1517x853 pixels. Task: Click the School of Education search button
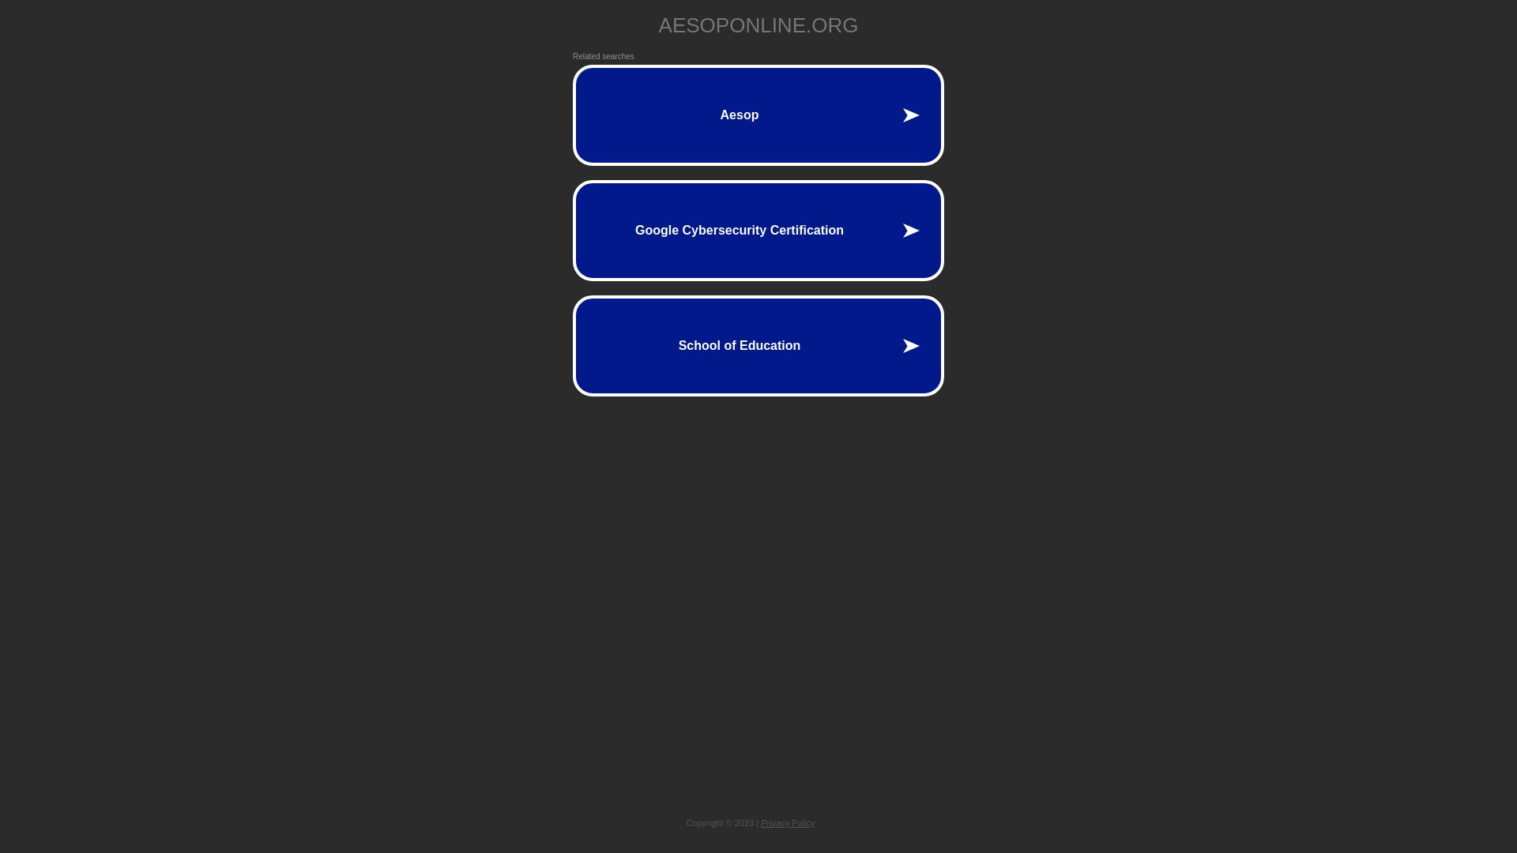coord(758,346)
